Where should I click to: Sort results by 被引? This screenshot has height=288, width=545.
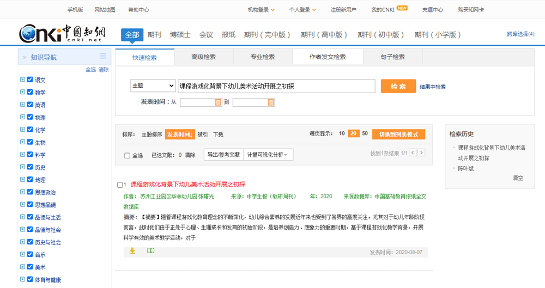pyautogui.click(x=203, y=134)
